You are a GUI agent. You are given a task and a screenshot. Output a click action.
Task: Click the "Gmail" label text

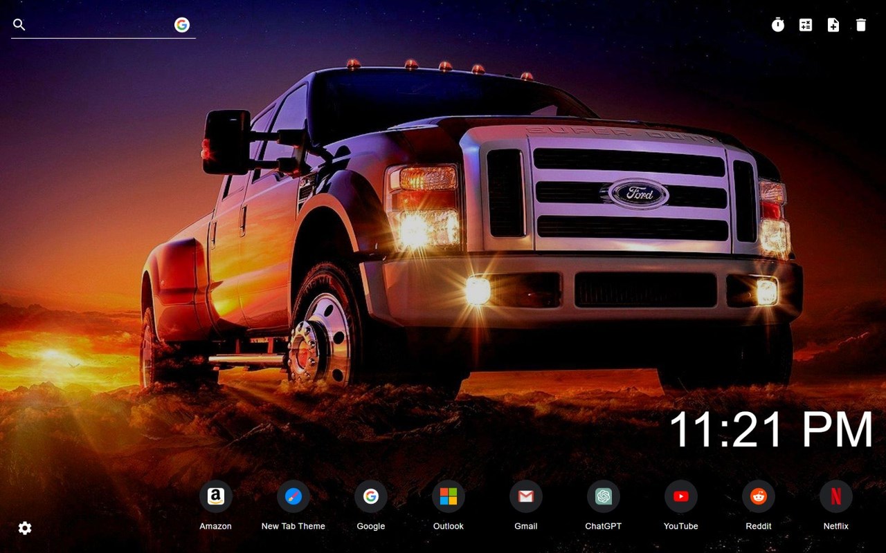tap(526, 526)
